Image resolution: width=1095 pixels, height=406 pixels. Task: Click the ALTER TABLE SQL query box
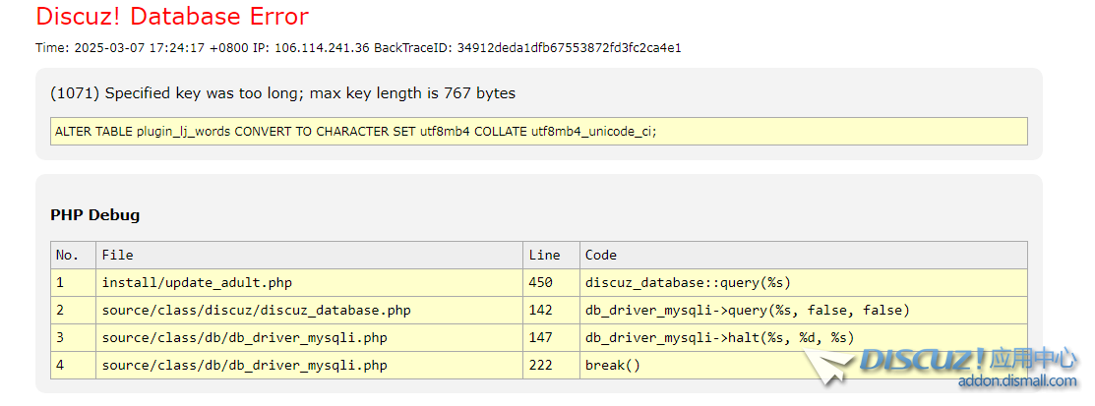pyautogui.click(x=538, y=131)
